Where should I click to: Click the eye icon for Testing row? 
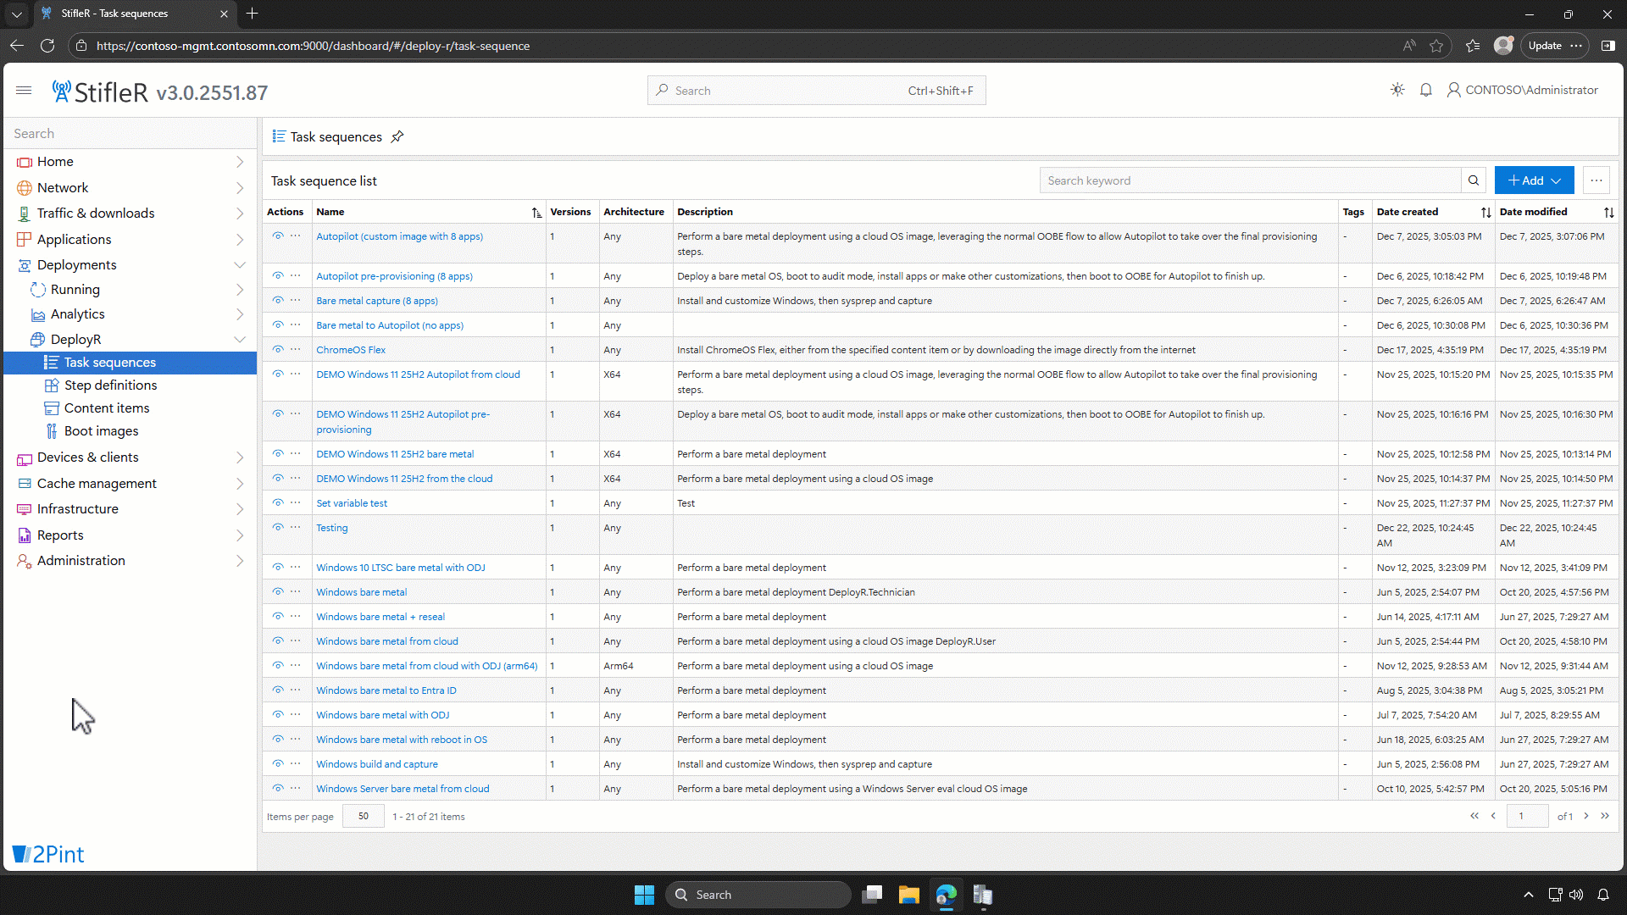(x=277, y=527)
